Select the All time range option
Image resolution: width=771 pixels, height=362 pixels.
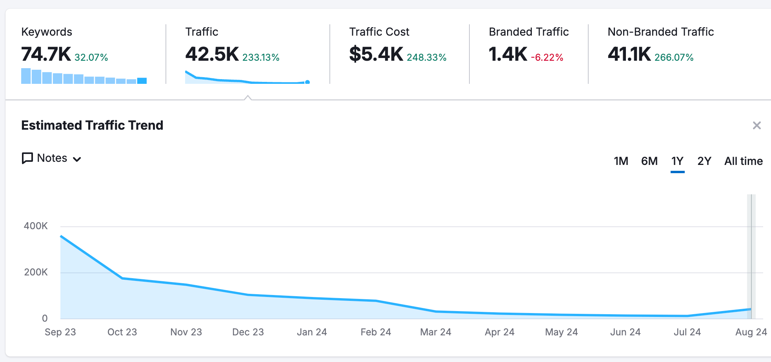pos(743,161)
